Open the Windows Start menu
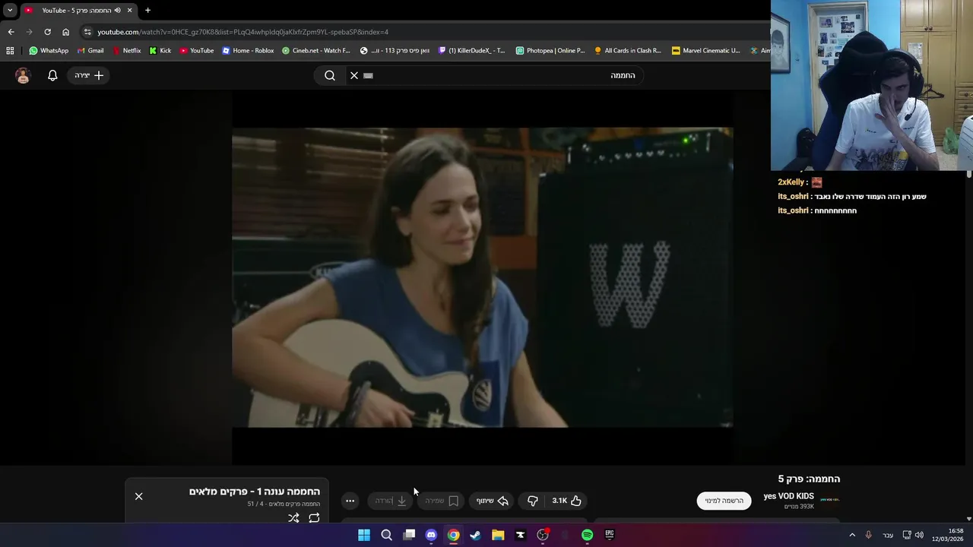973x547 pixels. (x=364, y=535)
